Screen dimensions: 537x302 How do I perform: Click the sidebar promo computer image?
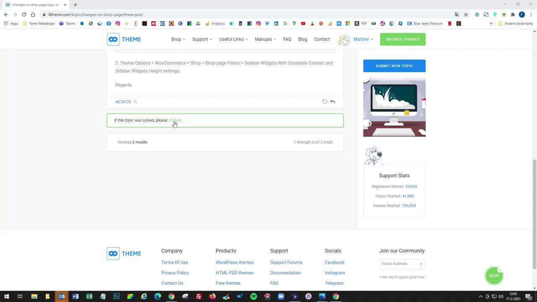point(394,107)
